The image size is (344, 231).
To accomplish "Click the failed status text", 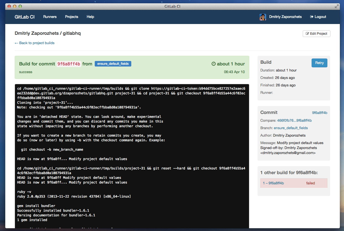I will (x=310, y=183).
